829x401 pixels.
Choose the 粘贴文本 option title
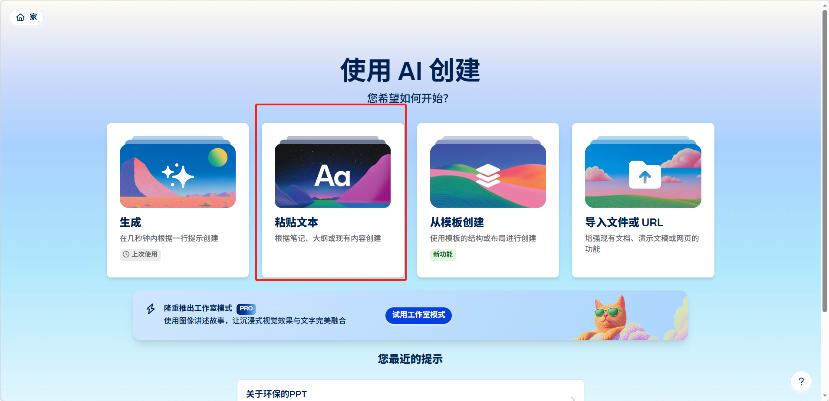coord(296,222)
